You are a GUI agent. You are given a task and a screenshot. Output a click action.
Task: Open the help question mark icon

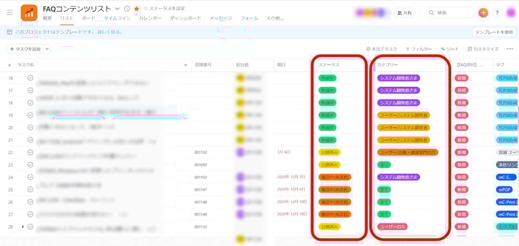click(497, 13)
